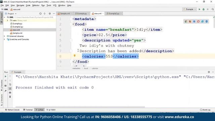Stop process in the Run panel

pos(5,81)
